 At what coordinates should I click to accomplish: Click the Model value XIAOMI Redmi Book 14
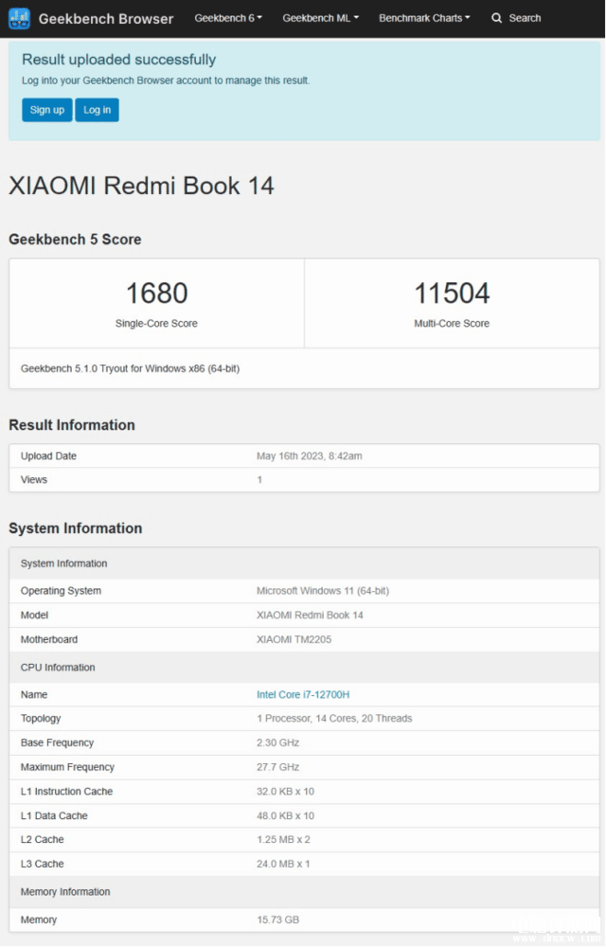pos(310,615)
